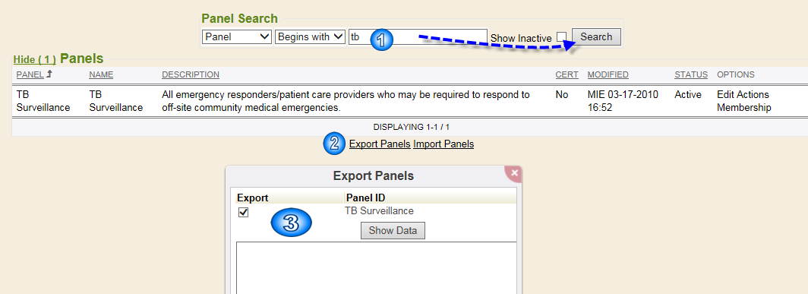
Task: Click the step 3 marker badge
Action: 291,223
